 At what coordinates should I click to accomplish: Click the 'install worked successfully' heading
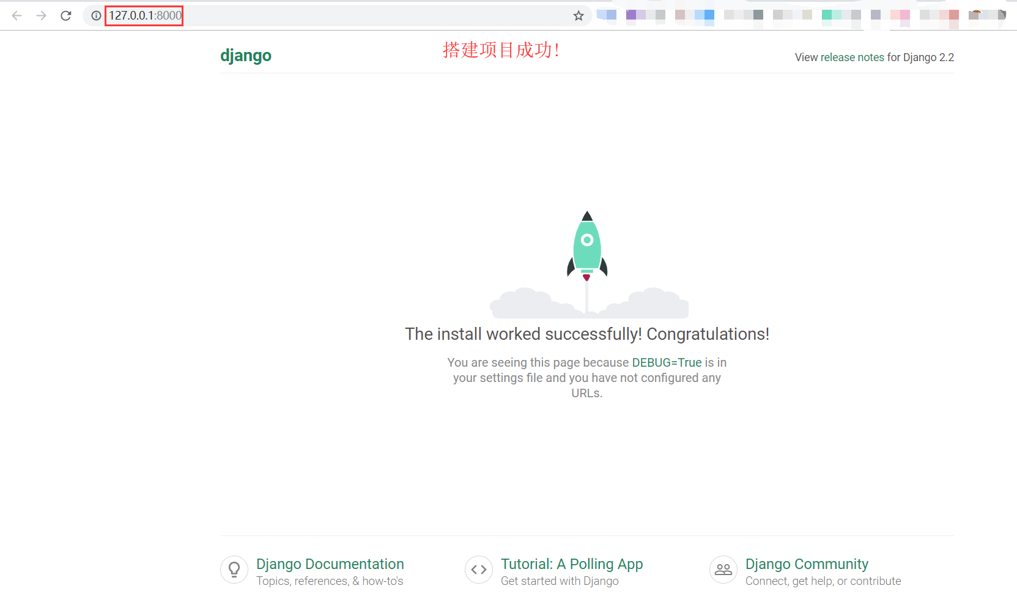click(587, 334)
